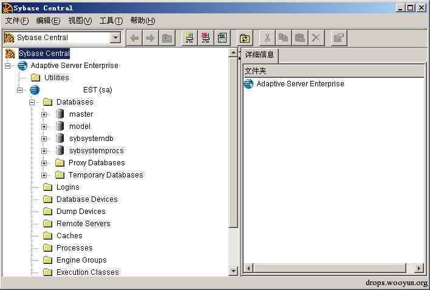This screenshot has height=290, width=430.
Task: Open the Properties toolbar icon
Action: 339,38
